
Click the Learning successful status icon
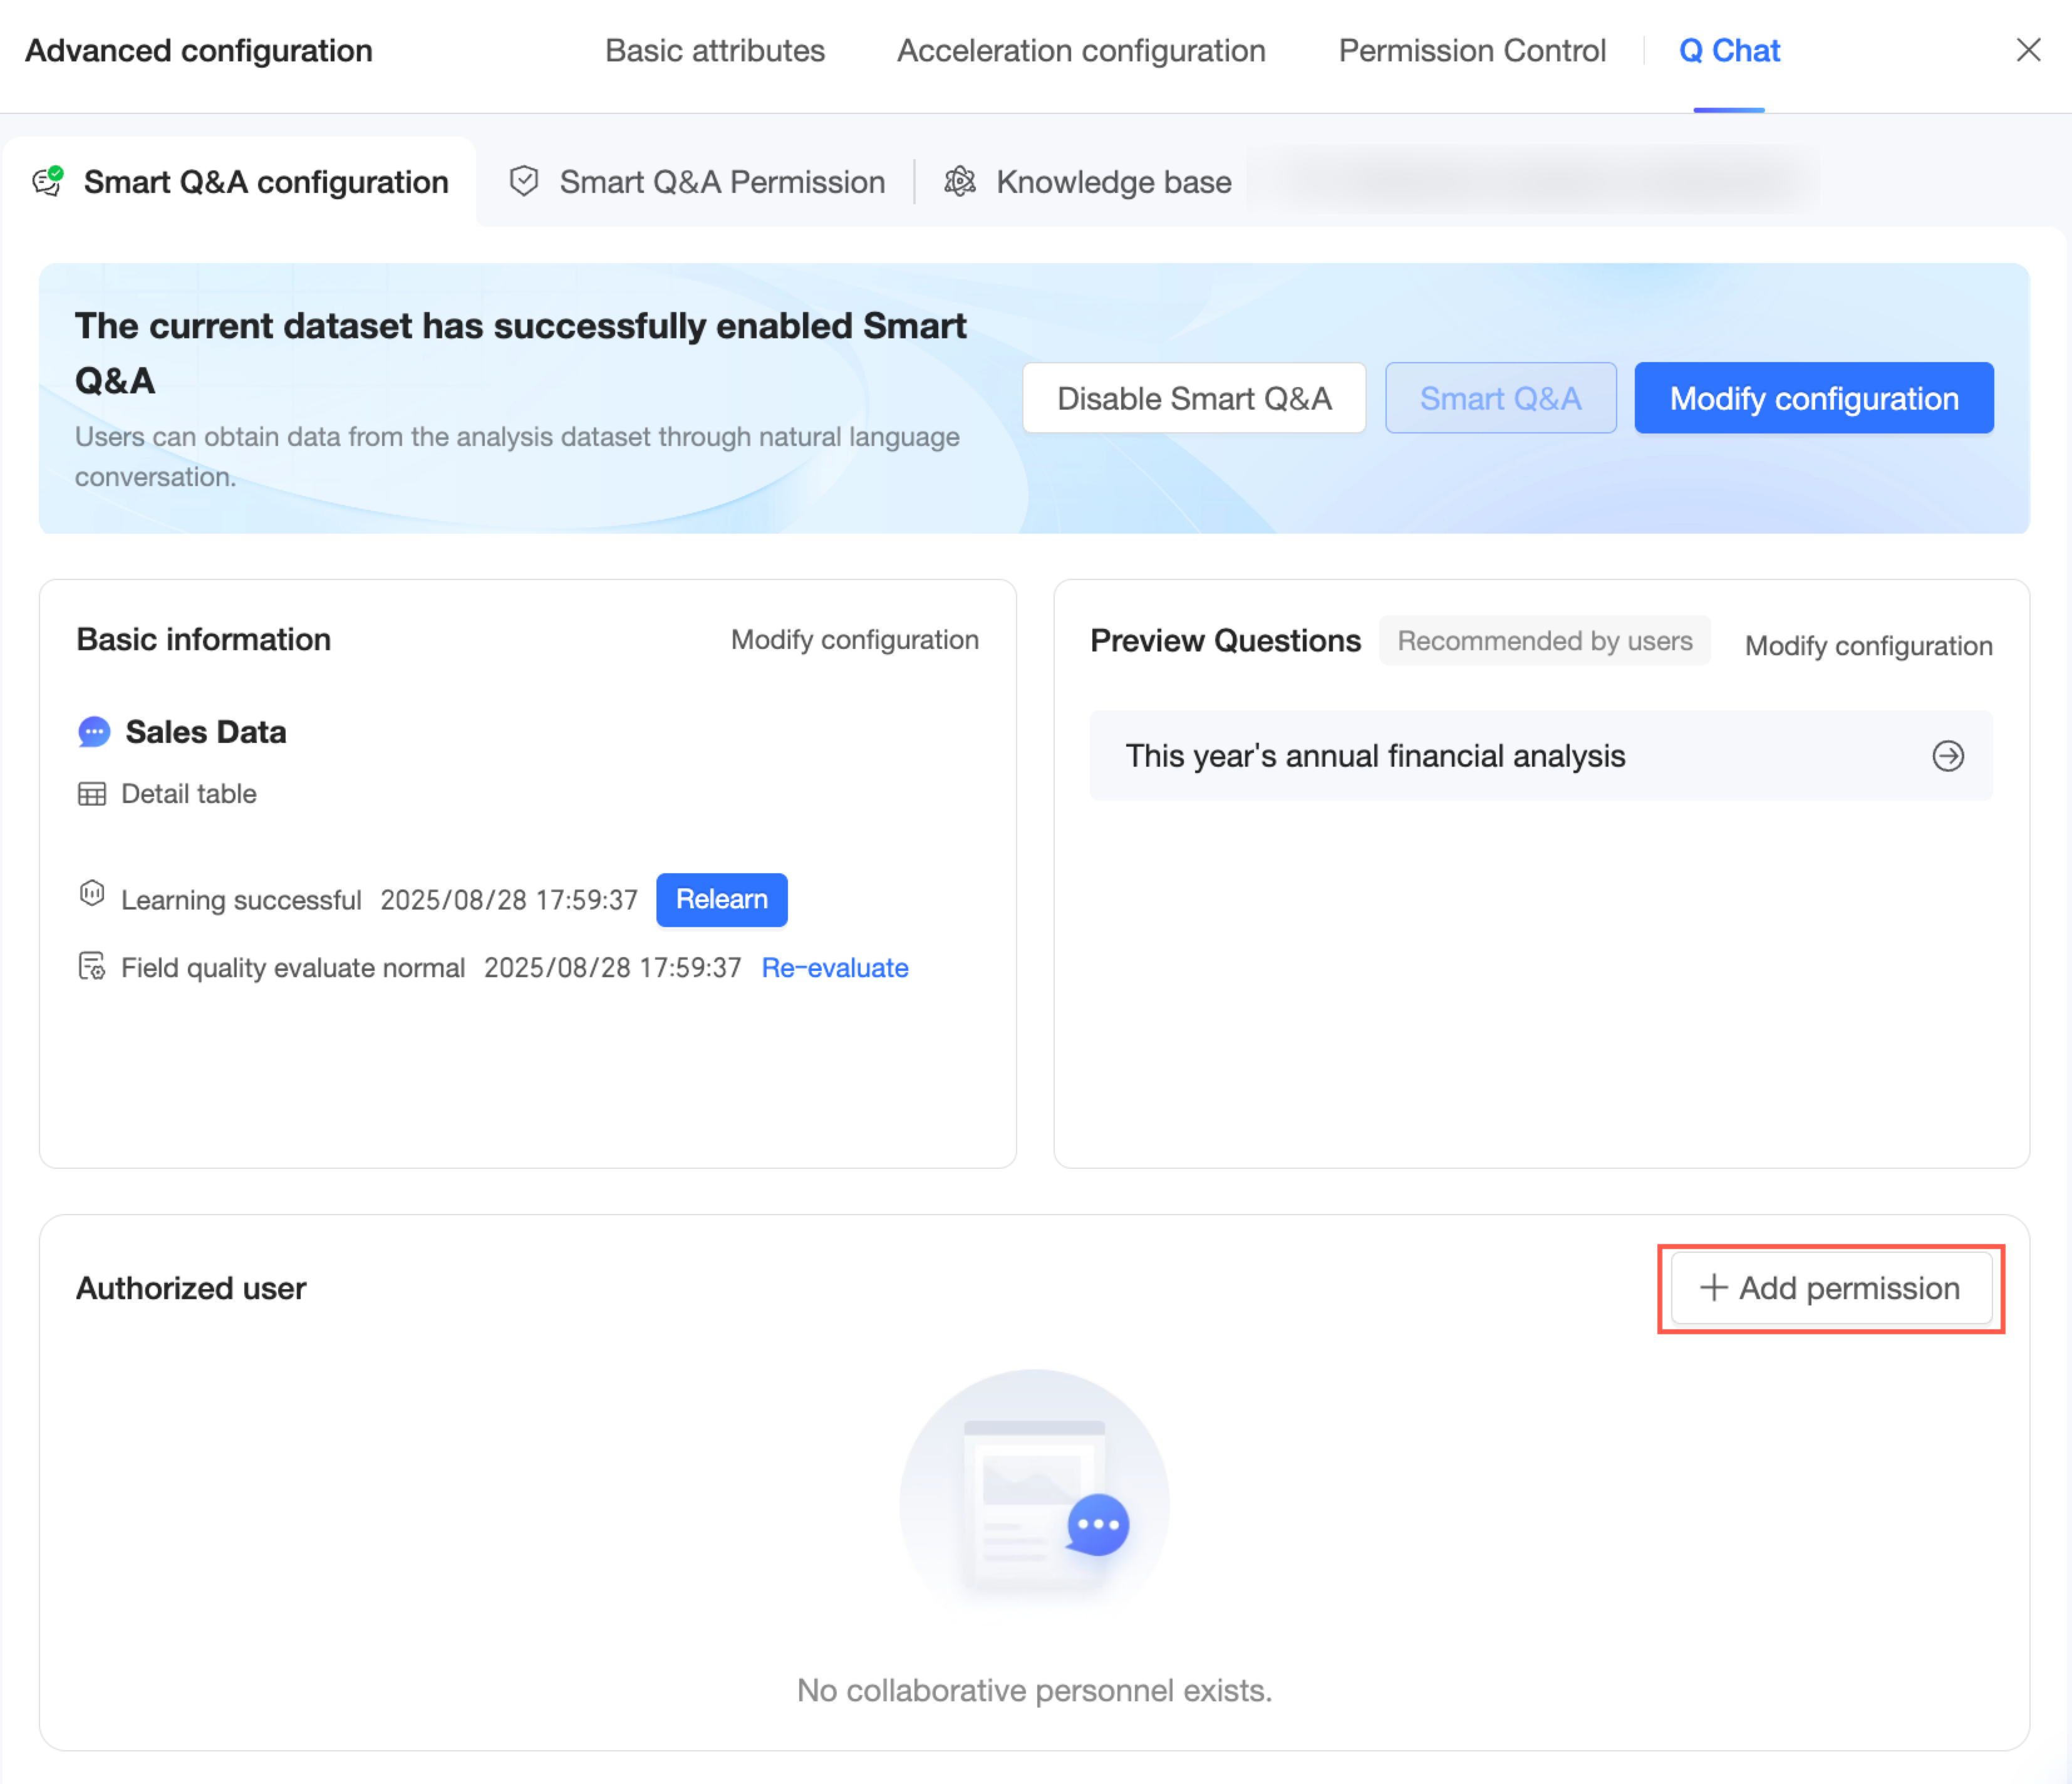point(92,894)
